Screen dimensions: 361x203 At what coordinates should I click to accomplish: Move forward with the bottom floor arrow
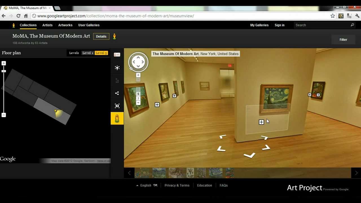tap(249, 155)
